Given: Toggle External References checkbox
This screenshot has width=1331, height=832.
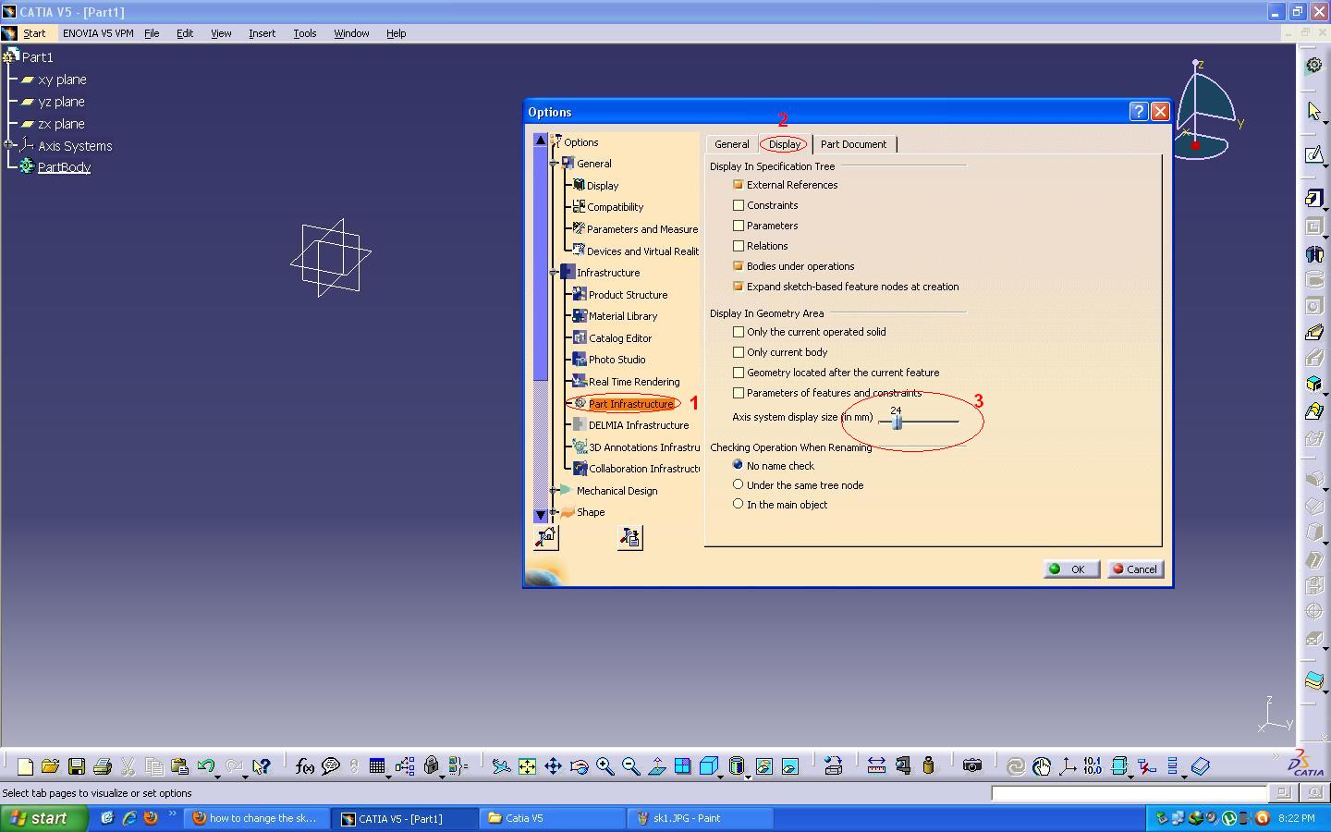Looking at the screenshot, I should click(x=739, y=185).
